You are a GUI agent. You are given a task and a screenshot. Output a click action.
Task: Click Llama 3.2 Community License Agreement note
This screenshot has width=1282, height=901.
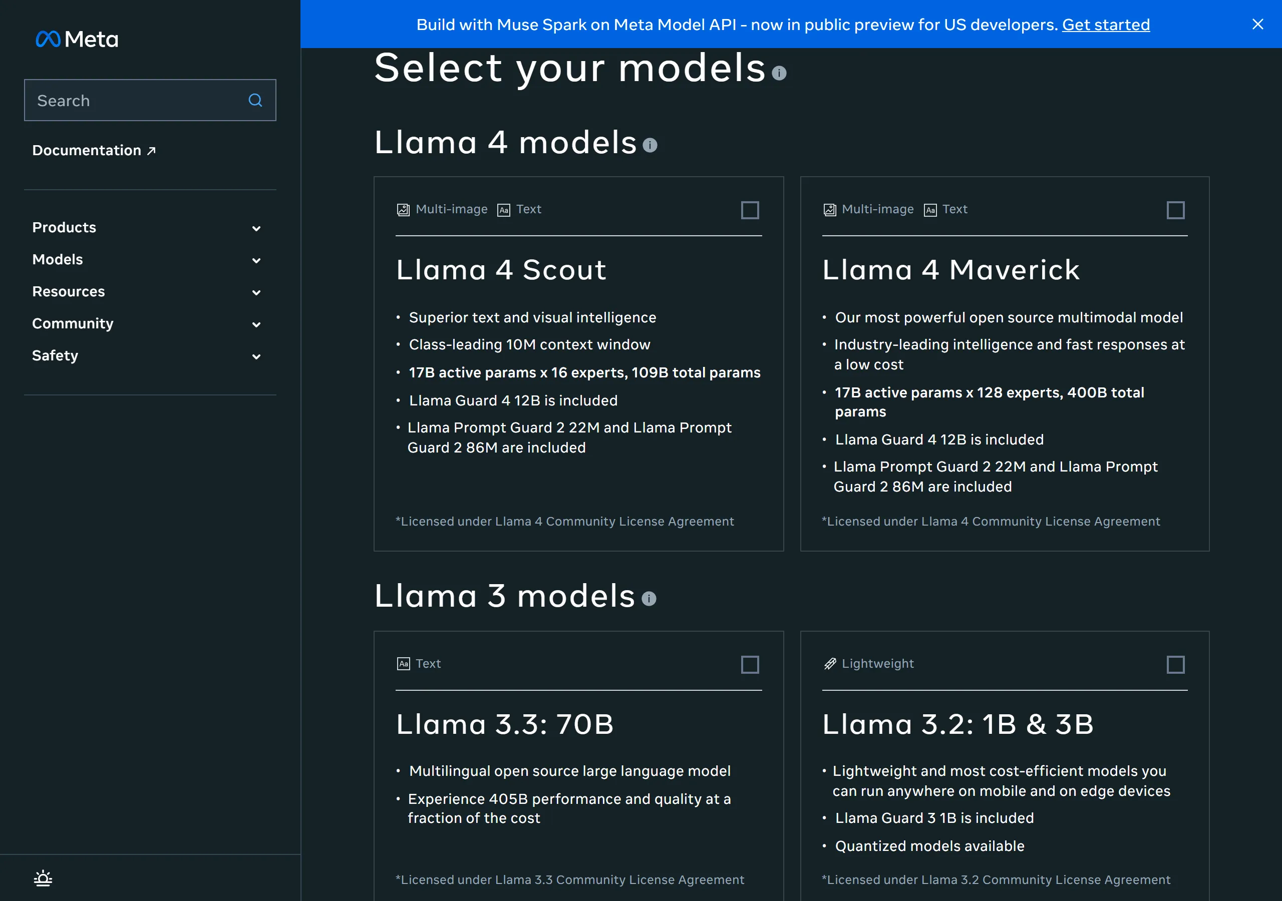click(x=996, y=880)
